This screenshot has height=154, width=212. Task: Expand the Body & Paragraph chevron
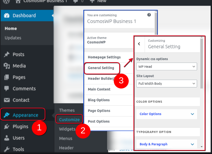point(192,144)
